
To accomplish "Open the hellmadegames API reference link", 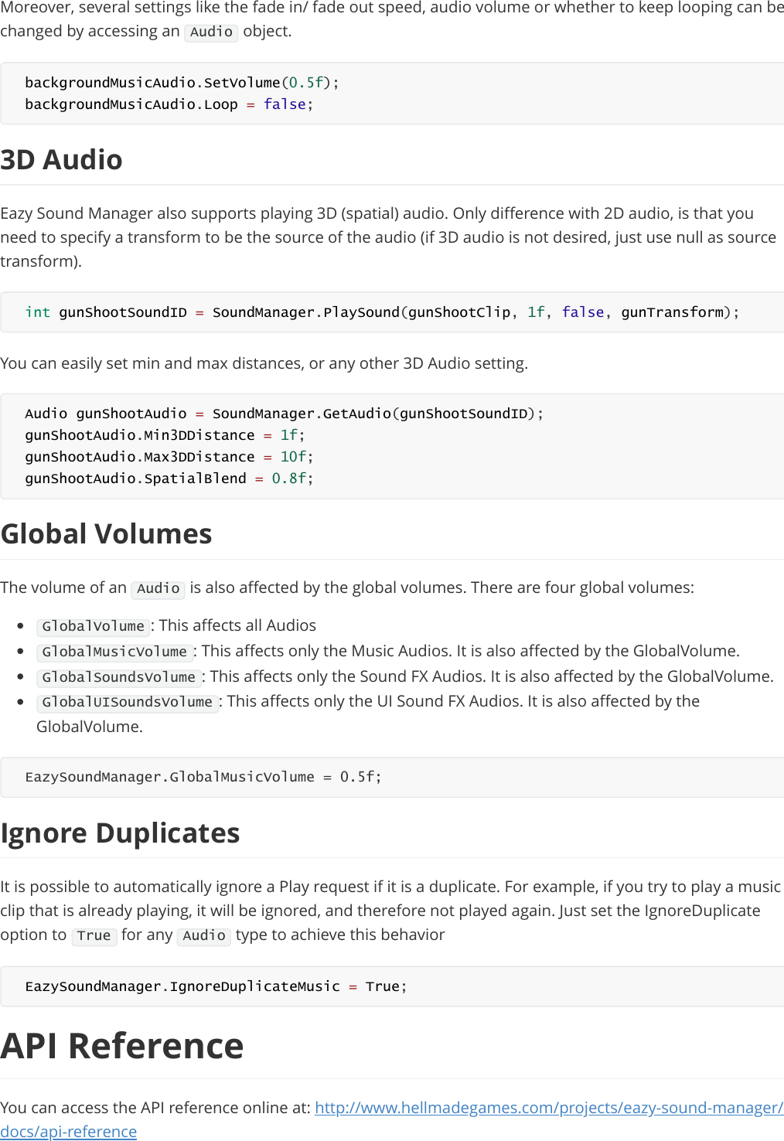I will [x=548, y=1108].
